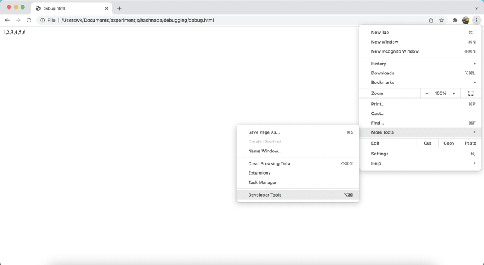This screenshot has width=484, height=265.
Task: Click the Copy button in Edit row
Action: (449, 143)
